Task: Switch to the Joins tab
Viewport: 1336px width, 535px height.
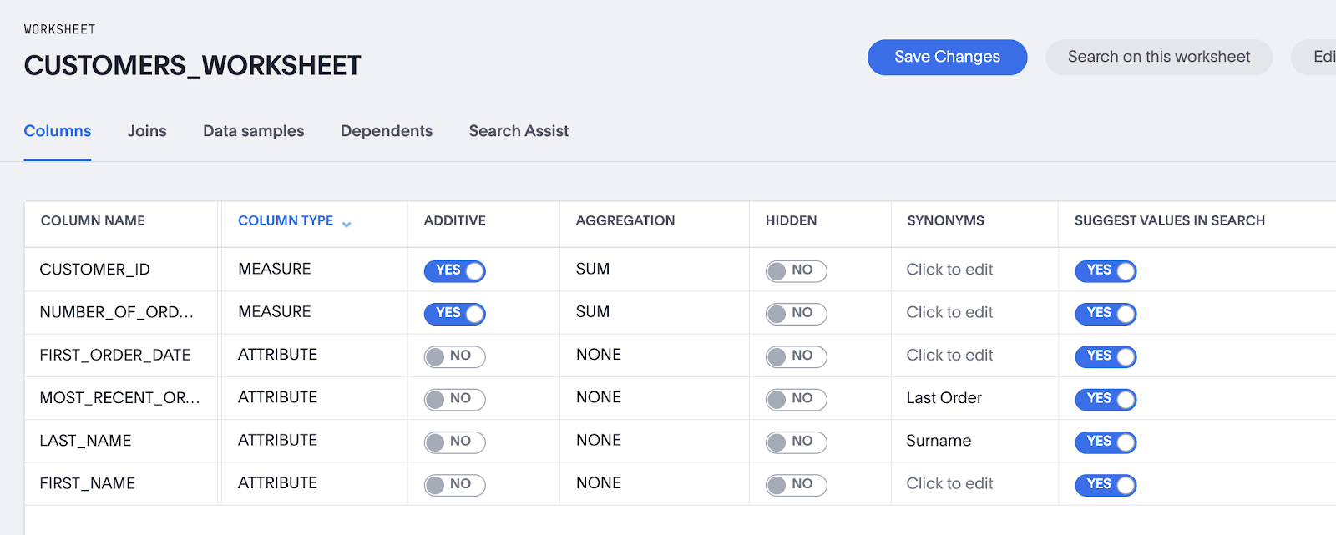Action: point(147,131)
